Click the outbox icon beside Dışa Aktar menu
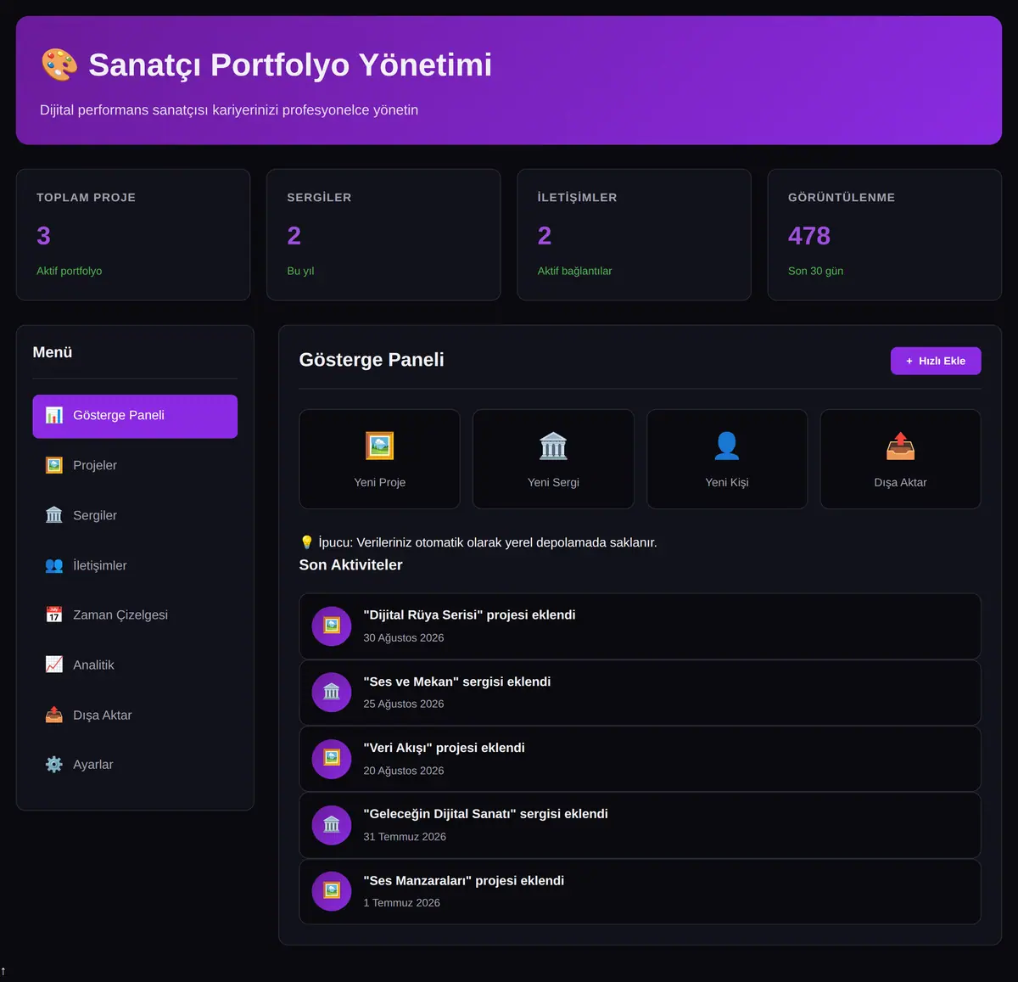Screen dimensions: 1018x982 point(54,715)
